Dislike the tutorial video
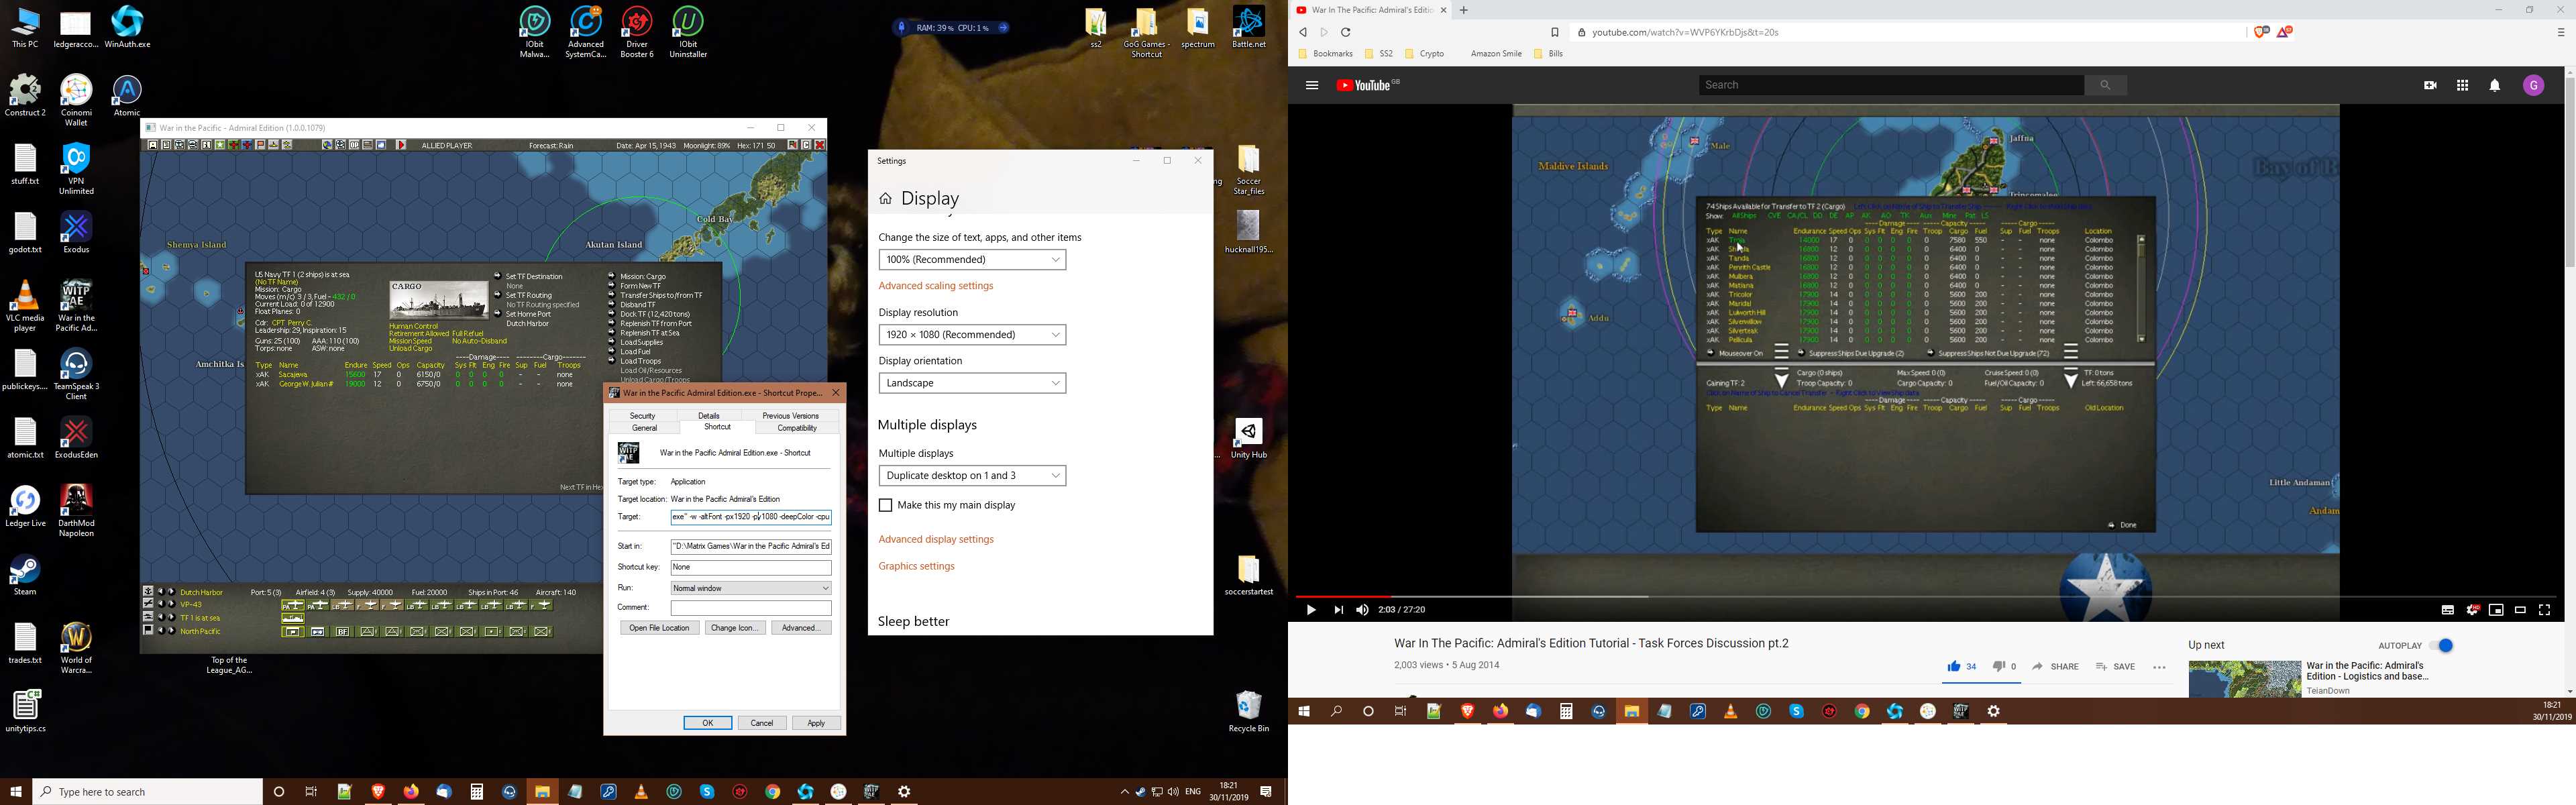This screenshot has height=805, width=2576. (x=1998, y=666)
